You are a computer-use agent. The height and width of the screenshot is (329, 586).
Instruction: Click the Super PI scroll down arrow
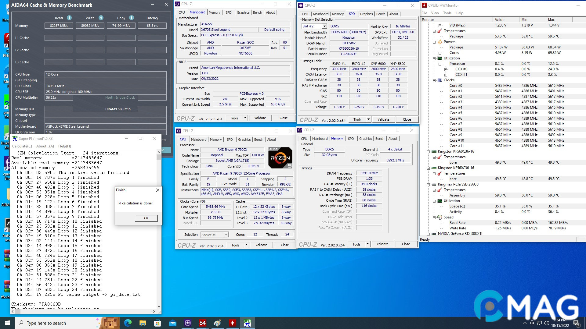[x=159, y=306]
